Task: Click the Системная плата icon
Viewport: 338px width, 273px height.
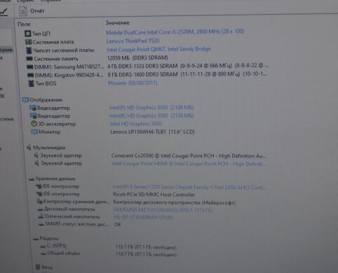Action: coord(28,42)
